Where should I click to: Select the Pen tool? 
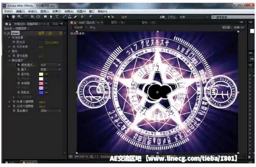click(51, 17)
